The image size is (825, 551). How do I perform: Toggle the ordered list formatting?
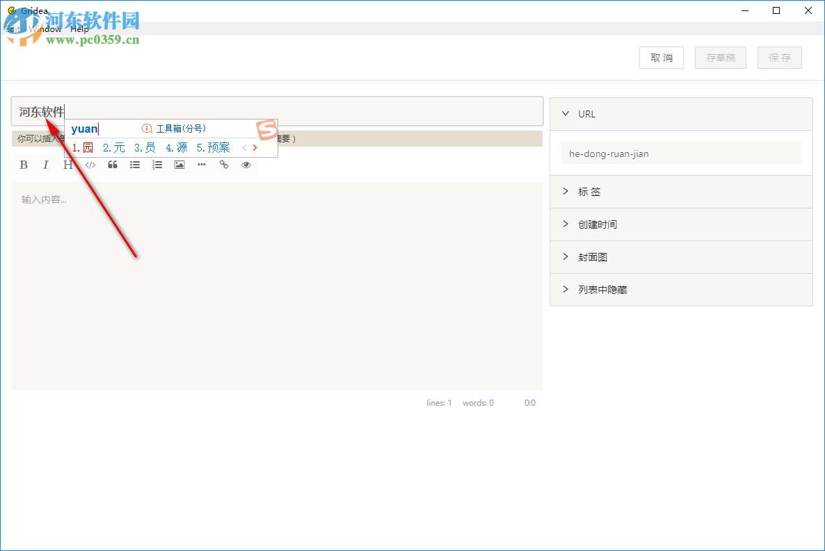click(x=157, y=165)
